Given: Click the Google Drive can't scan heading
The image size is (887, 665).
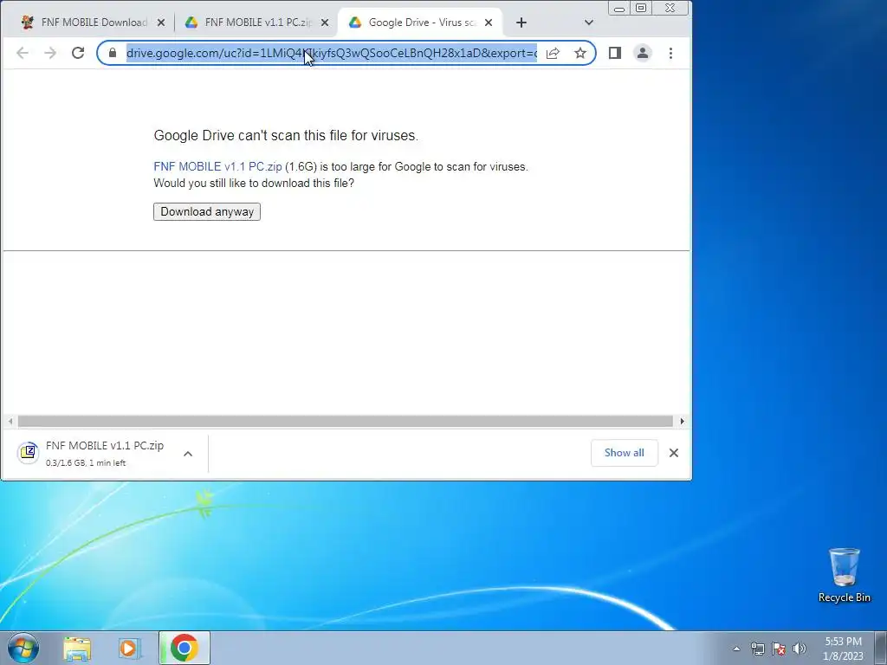Looking at the screenshot, I should tap(286, 136).
